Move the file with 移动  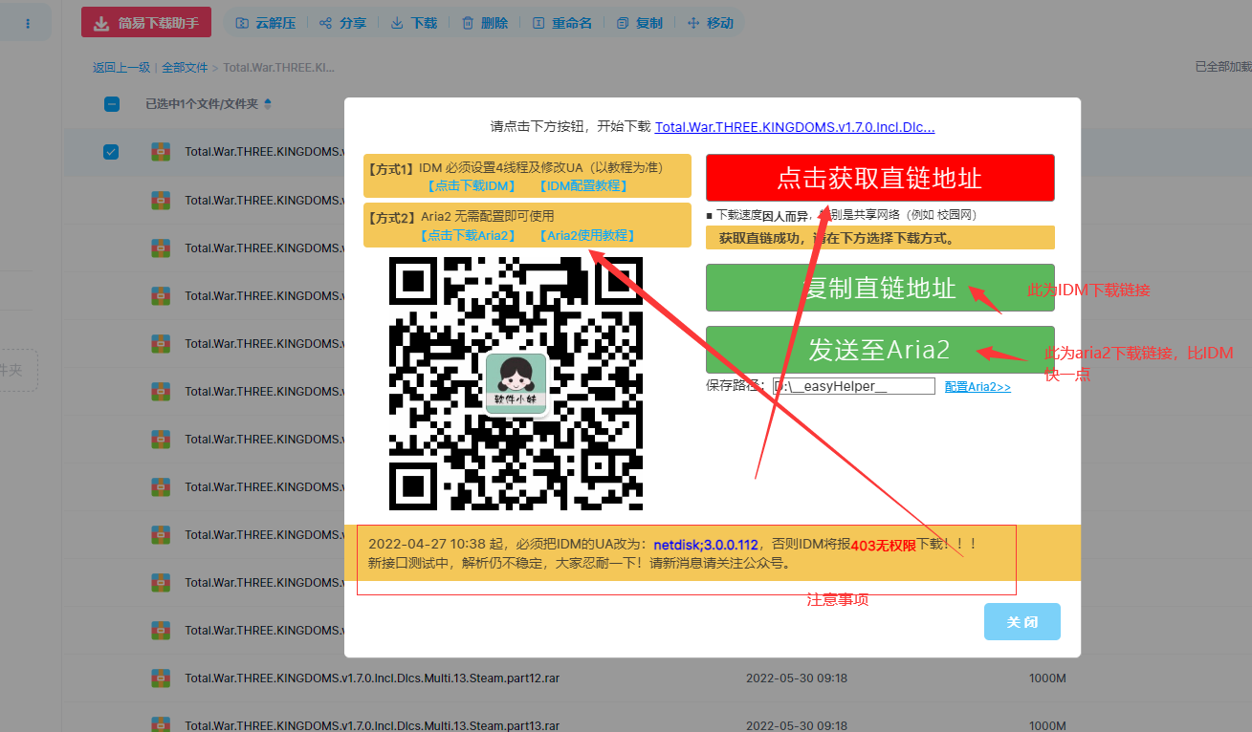click(x=711, y=23)
